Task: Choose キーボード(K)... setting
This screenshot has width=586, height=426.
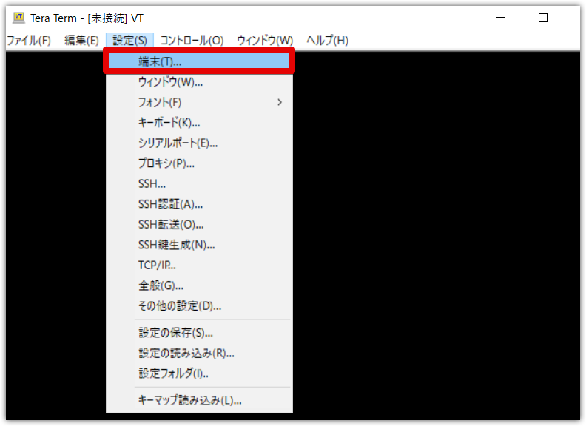Action: tap(199, 123)
